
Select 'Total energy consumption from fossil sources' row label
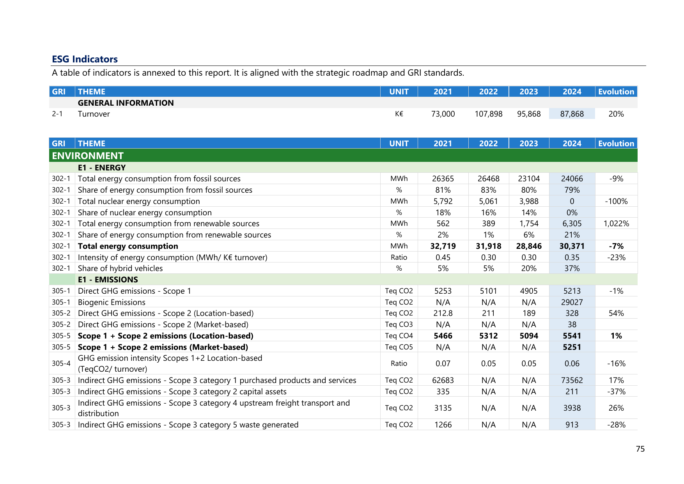click(x=159, y=179)
